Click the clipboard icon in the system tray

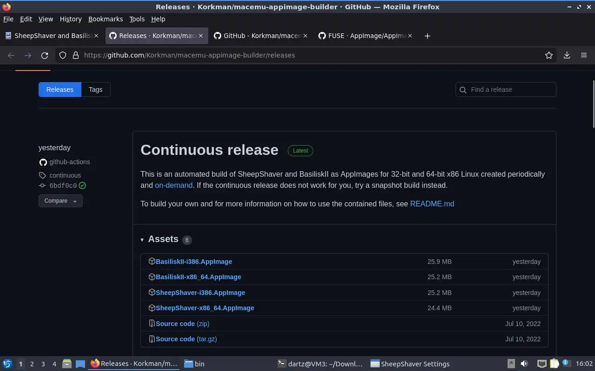coord(554,364)
